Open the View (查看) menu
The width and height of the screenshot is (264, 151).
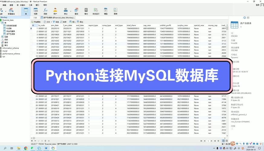click(11, 5)
